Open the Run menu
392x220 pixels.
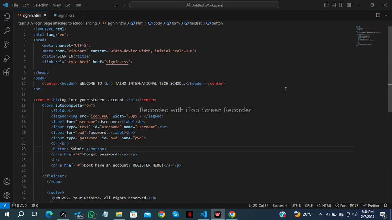coord(78,5)
